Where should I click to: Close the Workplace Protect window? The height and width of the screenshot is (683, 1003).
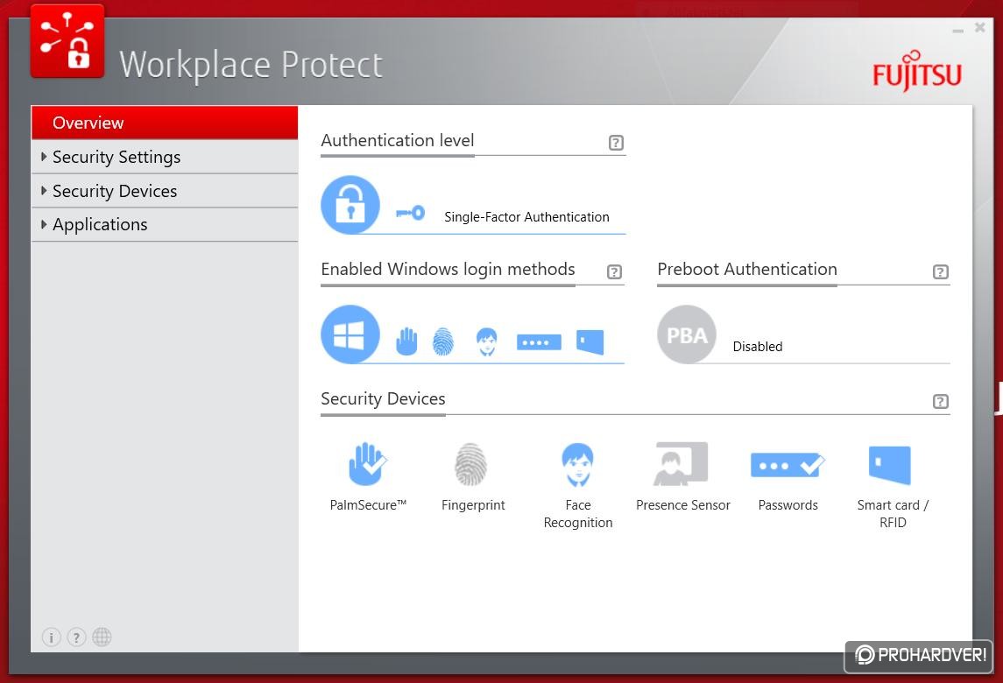(979, 27)
